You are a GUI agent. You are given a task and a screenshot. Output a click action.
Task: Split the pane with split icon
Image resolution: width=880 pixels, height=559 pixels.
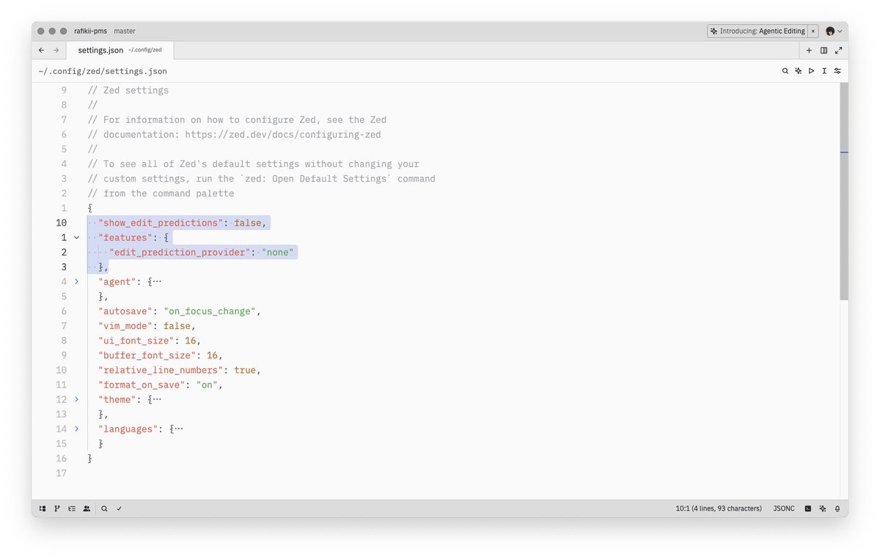(x=824, y=51)
